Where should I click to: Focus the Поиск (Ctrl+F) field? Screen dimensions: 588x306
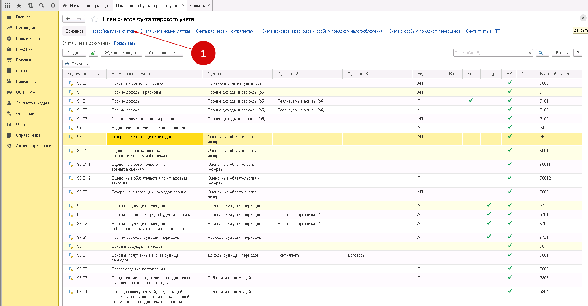[490, 53]
